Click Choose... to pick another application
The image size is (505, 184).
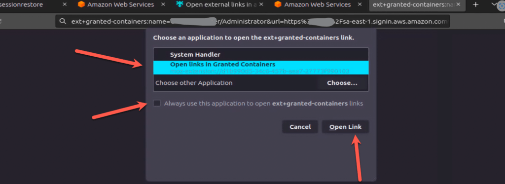(342, 83)
